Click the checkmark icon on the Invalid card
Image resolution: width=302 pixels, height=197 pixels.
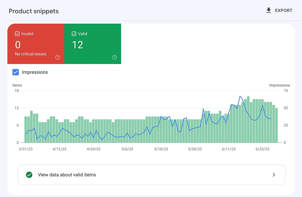click(x=17, y=34)
